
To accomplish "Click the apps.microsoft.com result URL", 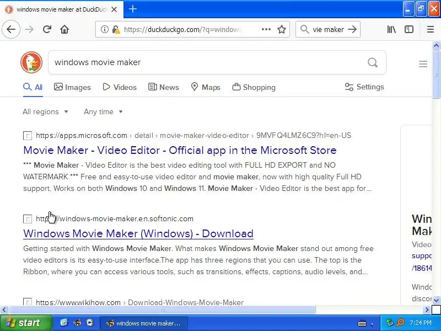I will [x=193, y=135].
